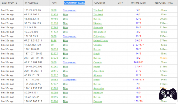Open Canada link in the 47.218.204.187 row
The image size is (178, 104).
pos(98,62)
